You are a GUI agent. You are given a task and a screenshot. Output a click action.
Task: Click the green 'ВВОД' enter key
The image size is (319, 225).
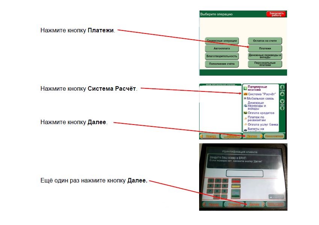236,194
